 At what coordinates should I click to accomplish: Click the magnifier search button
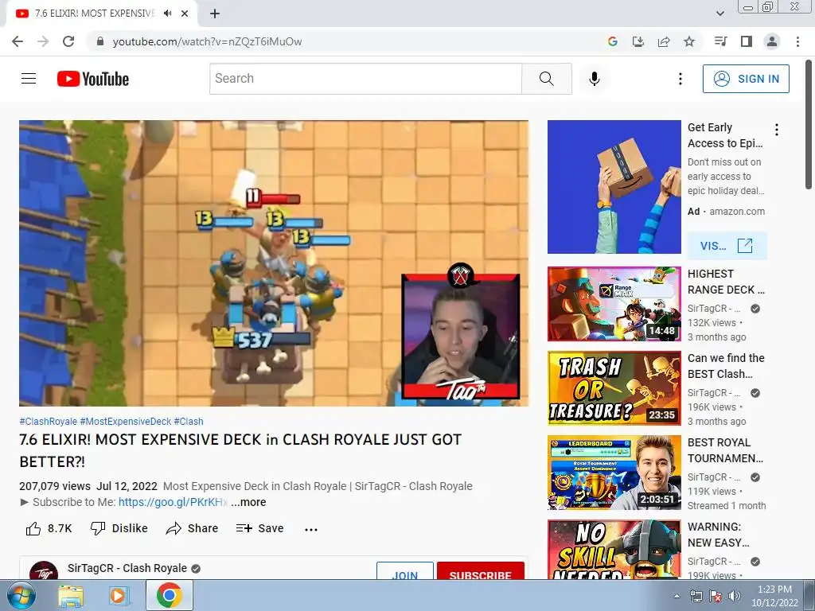coord(546,79)
